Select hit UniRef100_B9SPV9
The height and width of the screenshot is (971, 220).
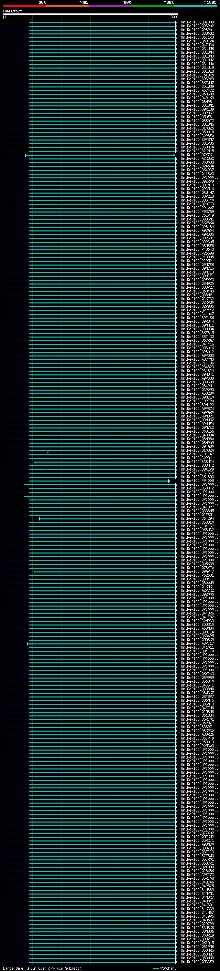197,79
